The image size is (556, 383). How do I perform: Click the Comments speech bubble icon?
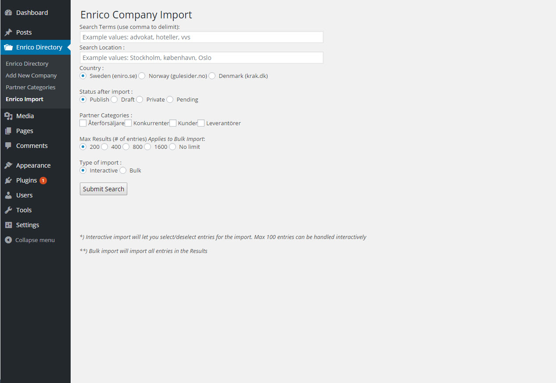click(x=8, y=146)
